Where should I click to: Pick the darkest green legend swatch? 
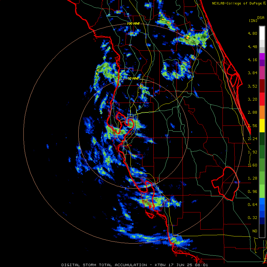(x=262, y=139)
